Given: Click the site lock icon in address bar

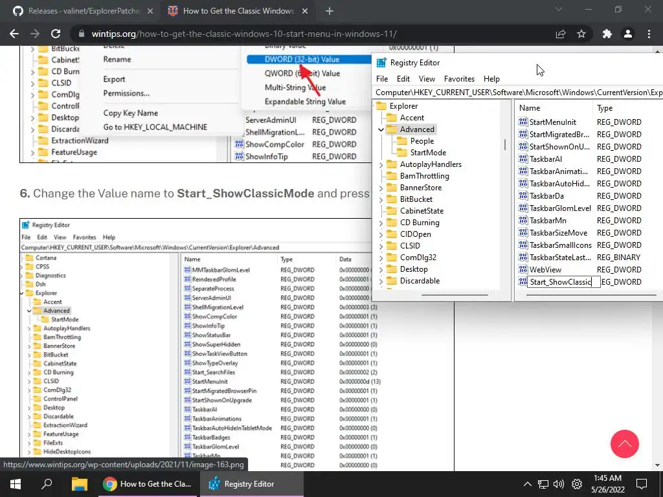Looking at the screenshot, I should click(x=82, y=34).
